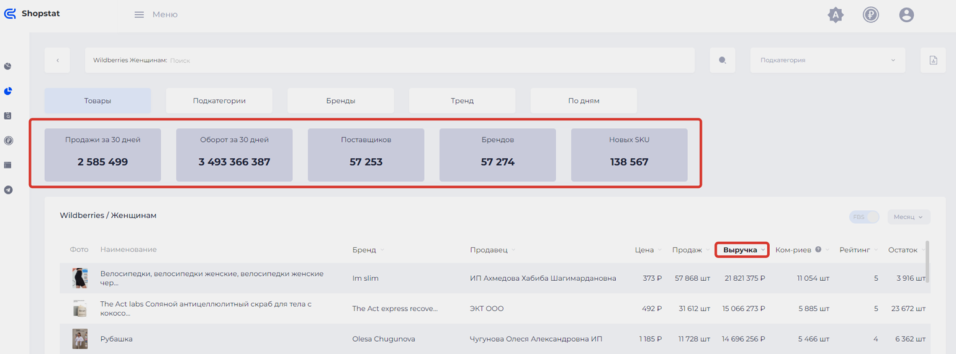Open the gray pie chart sidebar icon

8,66
